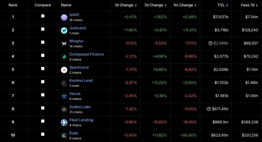Click the Name column header
Image resolution: width=262 pixels, height=142 pixels.
pyautogui.click(x=66, y=5)
